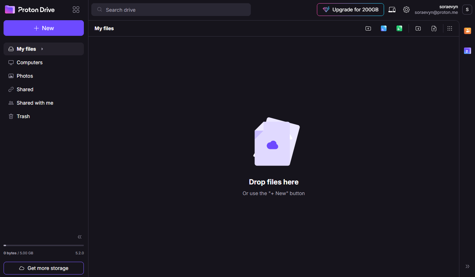This screenshot has width=475, height=277.
Task: Create a new folder from the toolbar
Action: pyautogui.click(x=368, y=28)
